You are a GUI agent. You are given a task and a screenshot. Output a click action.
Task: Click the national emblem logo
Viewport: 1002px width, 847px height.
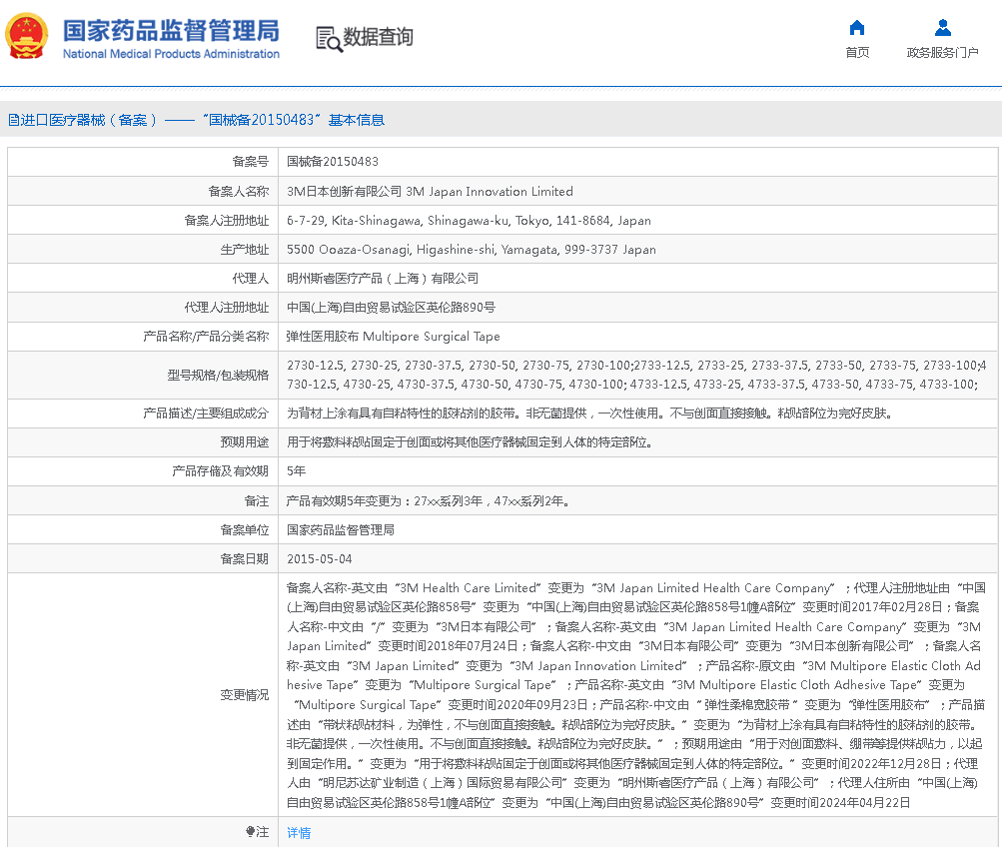pos(27,36)
